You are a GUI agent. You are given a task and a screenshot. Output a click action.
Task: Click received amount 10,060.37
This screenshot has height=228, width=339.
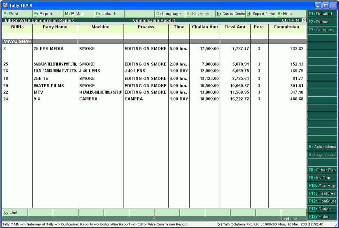point(240,86)
